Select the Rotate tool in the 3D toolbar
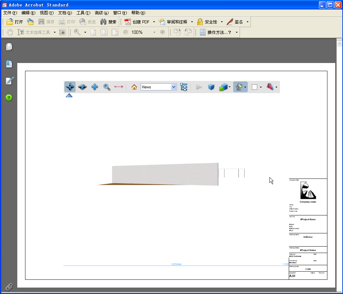Viewport: 343px width, 294px height. 70,87
